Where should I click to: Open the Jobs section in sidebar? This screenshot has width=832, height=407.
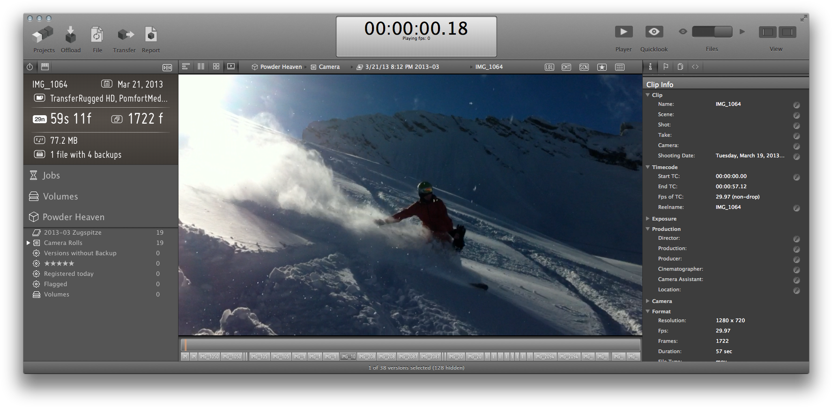[x=51, y=175]
